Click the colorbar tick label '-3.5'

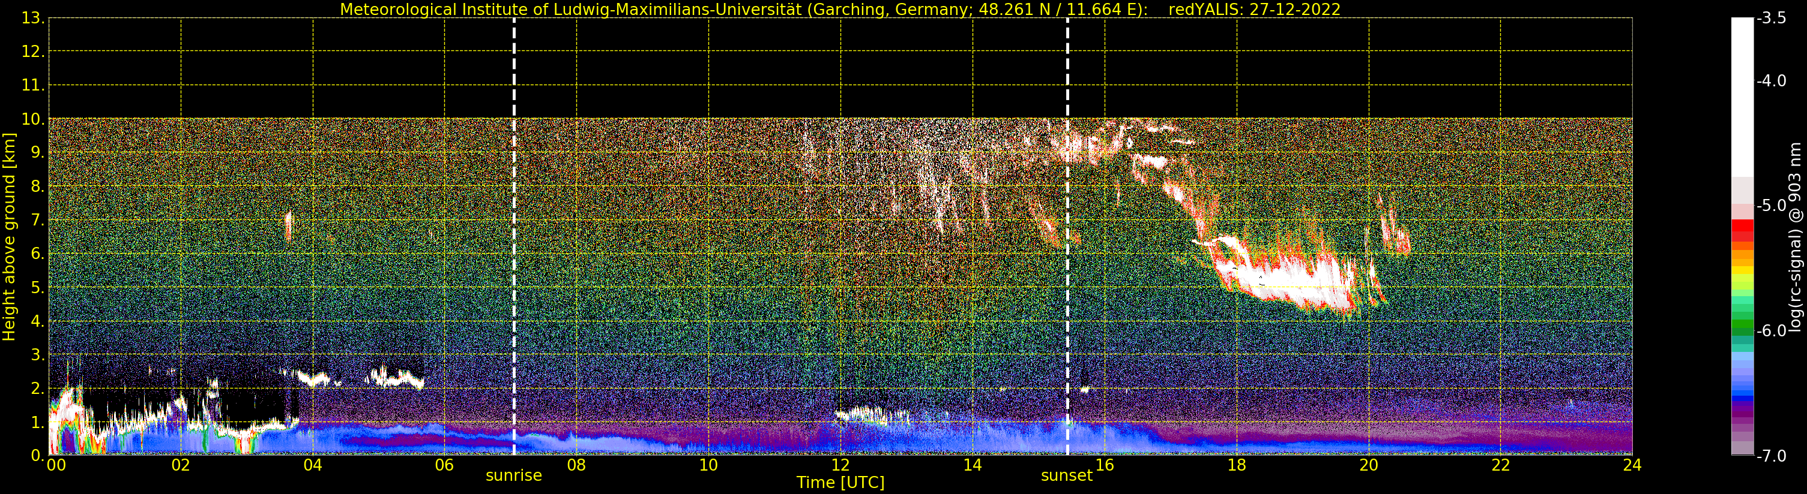click(1771, 19)
